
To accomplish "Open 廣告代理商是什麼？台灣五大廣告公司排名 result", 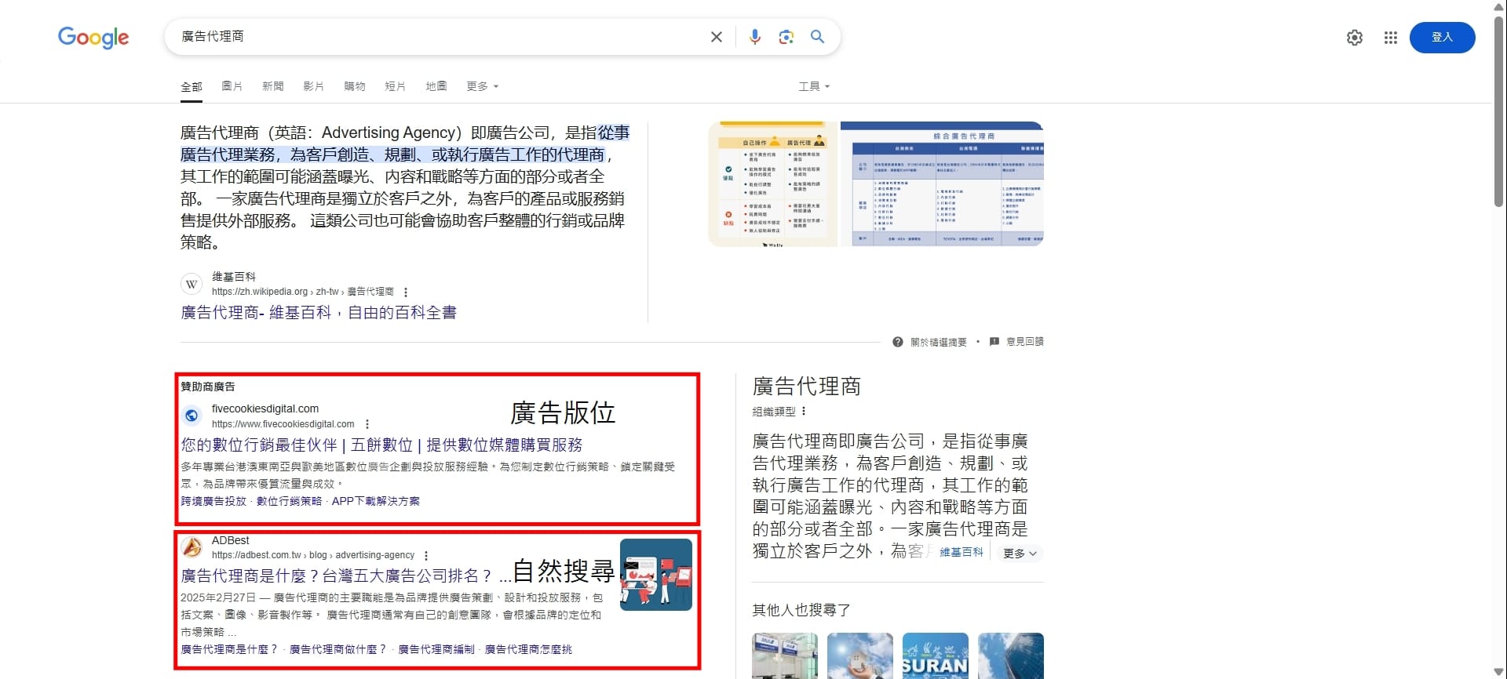I will click(x=345, y=576).
